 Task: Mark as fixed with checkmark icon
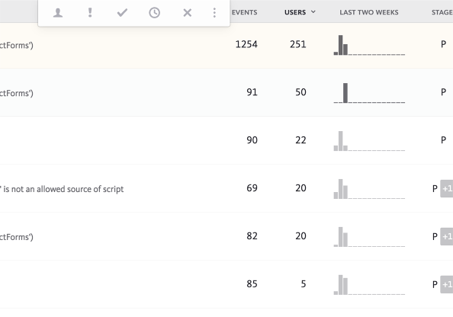(122, 13)
